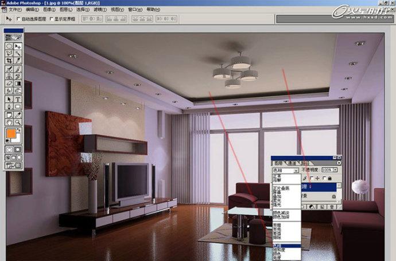Image resolution: width=396 pixels, height=261 pixels.
Task: Open the 文件(F) menu
Action: (x=15, y=10)
